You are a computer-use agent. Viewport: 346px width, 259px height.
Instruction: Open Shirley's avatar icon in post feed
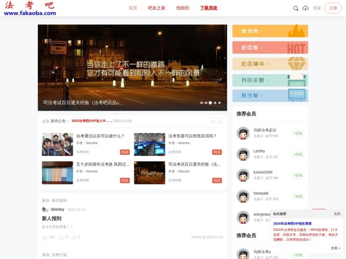pyautogui.click(x=45, y=210)
